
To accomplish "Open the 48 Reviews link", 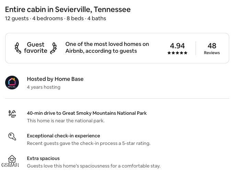I will coord(212,48).
